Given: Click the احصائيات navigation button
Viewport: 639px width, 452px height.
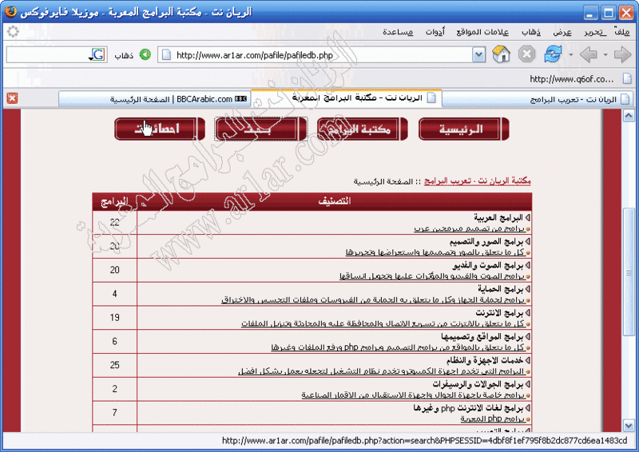Looking at the screenshot, I should 159,129.
